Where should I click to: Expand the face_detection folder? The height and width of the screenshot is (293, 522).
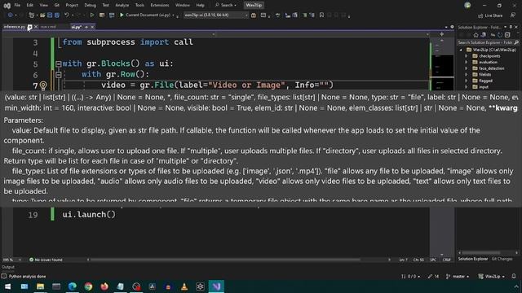point(466,68)
